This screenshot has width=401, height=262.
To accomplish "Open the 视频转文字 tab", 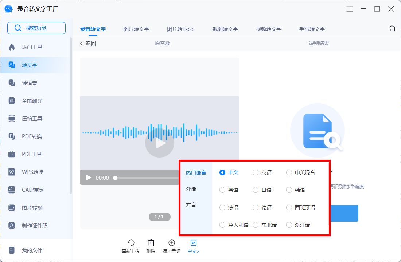I will coord(269,29).
